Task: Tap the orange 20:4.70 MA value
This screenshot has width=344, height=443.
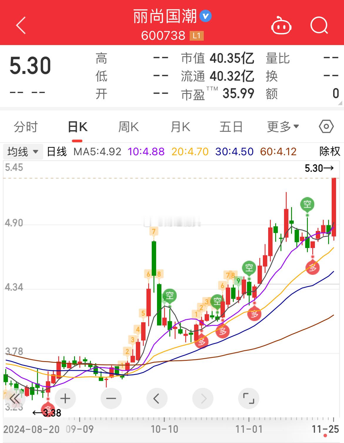Action: point(190,152)
